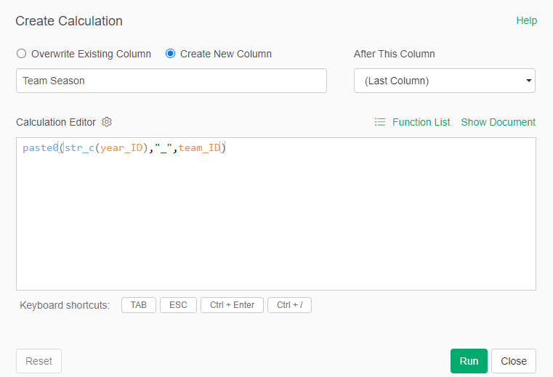Viewport: 553px width, 377px height.
Task: Click team_ID in the calculation editor
Action: tap(199, 148)
